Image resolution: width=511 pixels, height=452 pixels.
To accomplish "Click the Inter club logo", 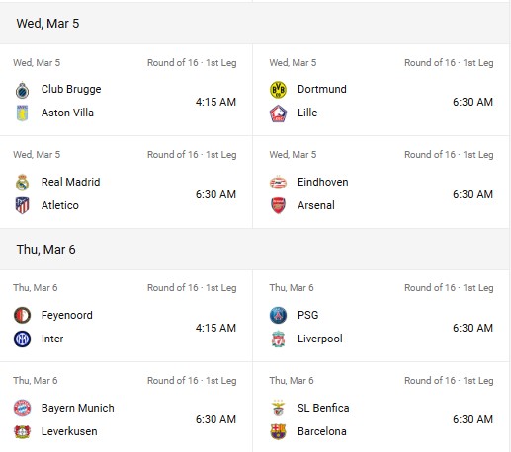I will pyautogui.click(x=22, y=339).
